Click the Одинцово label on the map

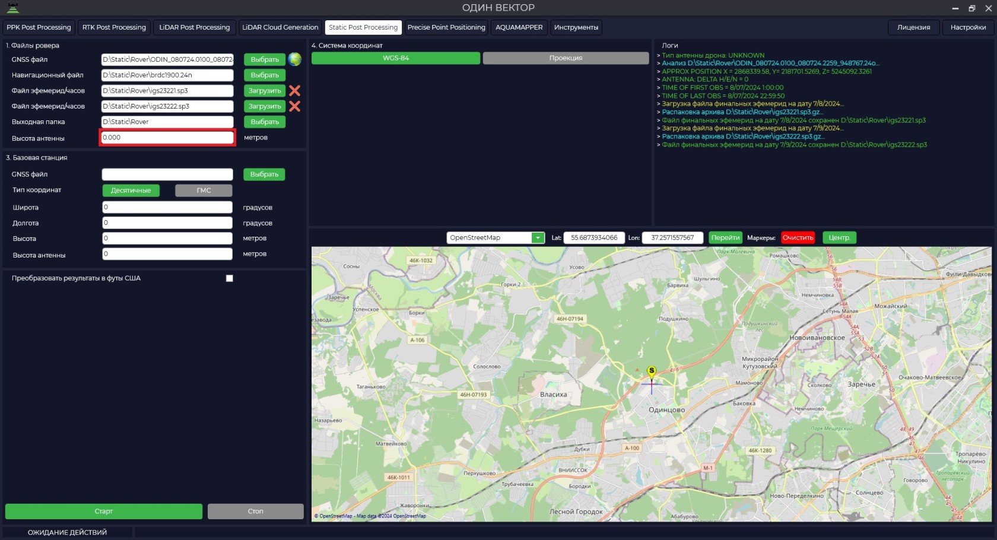pos(666,410)
